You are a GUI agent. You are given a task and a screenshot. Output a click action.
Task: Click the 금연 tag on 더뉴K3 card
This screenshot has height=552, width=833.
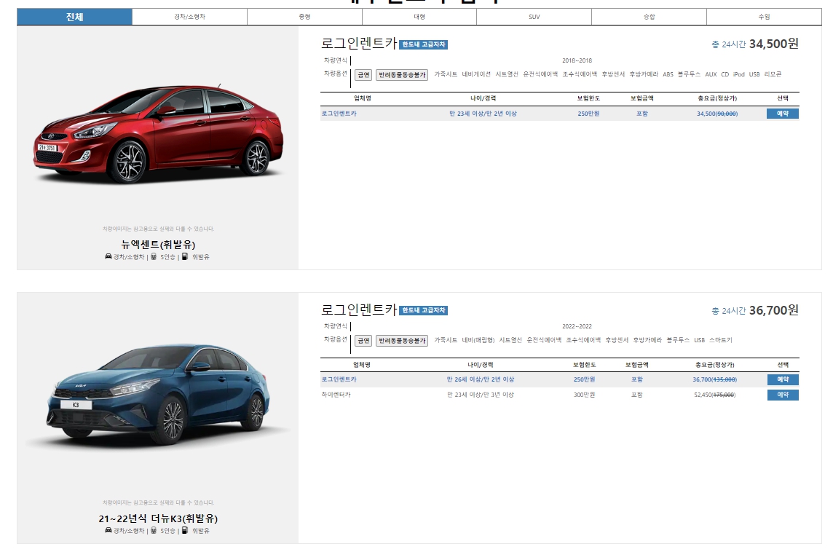363,341
